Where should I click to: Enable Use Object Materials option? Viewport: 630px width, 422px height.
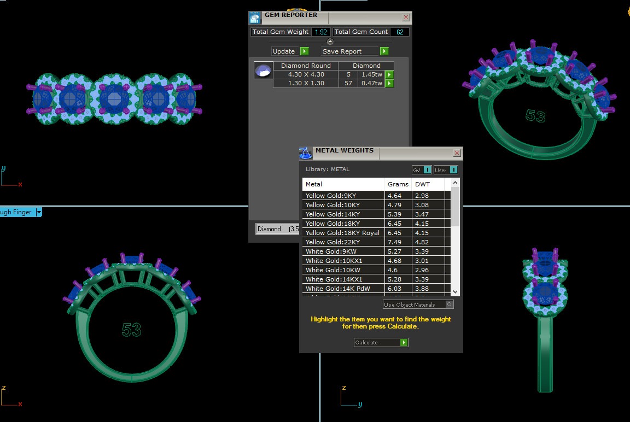[x=449, y=304]
